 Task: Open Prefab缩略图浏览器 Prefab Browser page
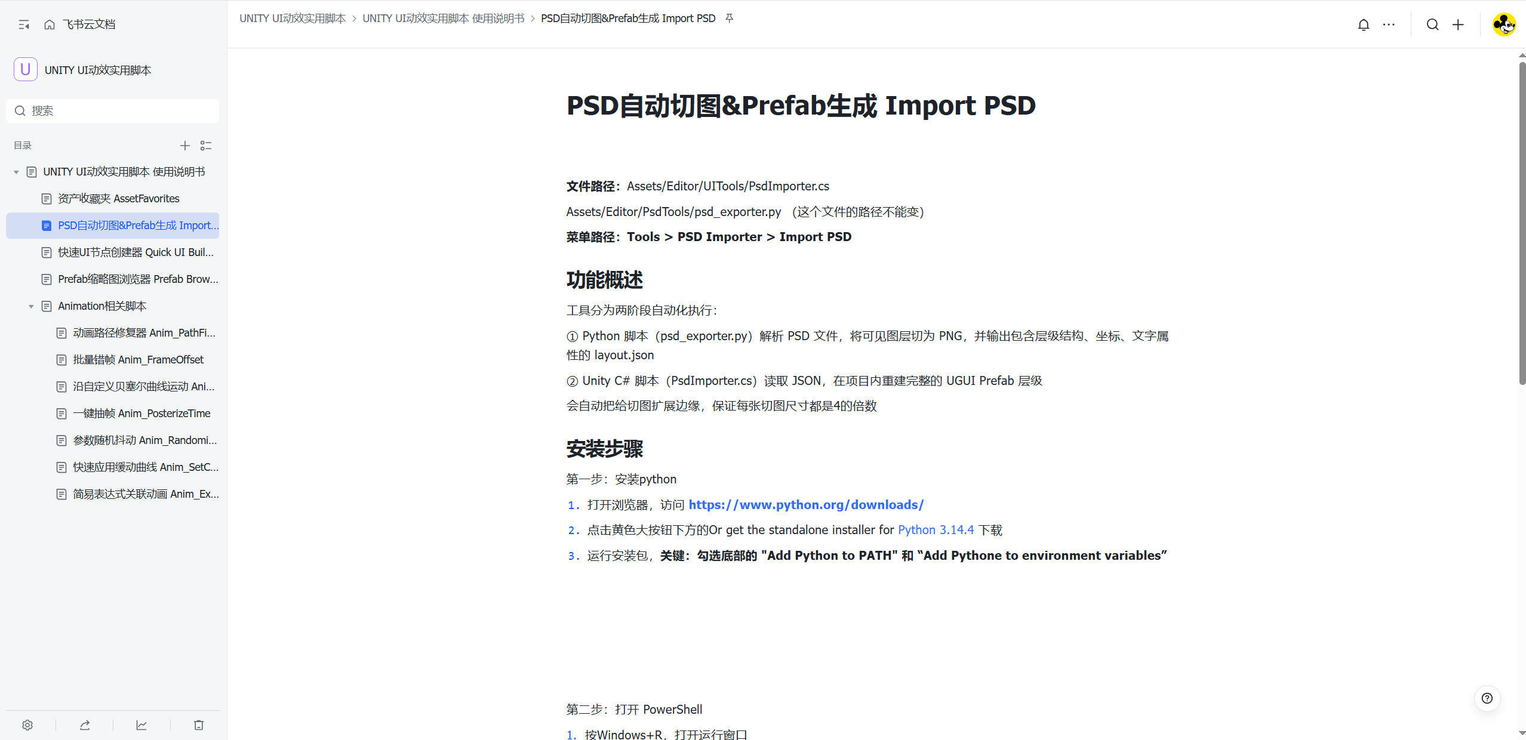click(113, 279)
